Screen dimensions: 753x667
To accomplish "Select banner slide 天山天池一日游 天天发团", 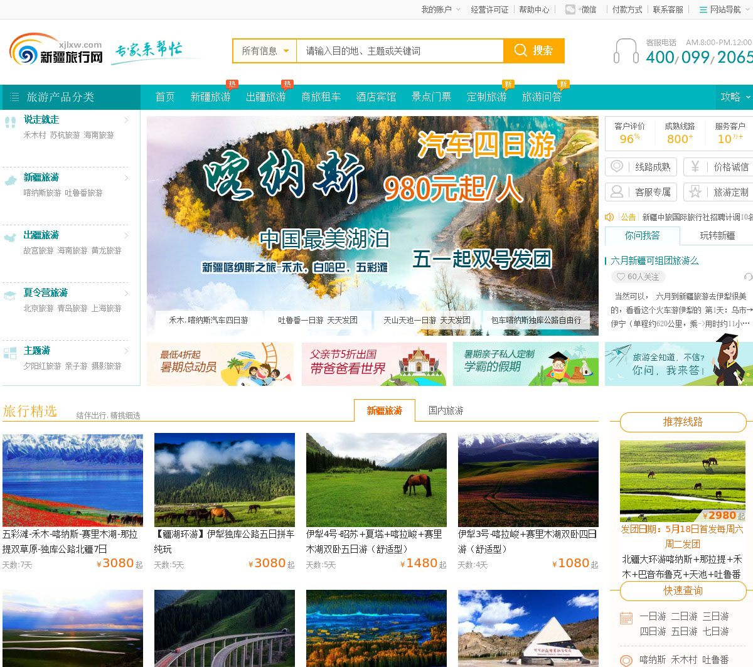I will (427, 320).
